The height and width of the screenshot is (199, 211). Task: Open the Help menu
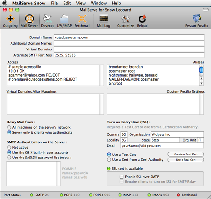pyautogui.click(x=116, y=3)
